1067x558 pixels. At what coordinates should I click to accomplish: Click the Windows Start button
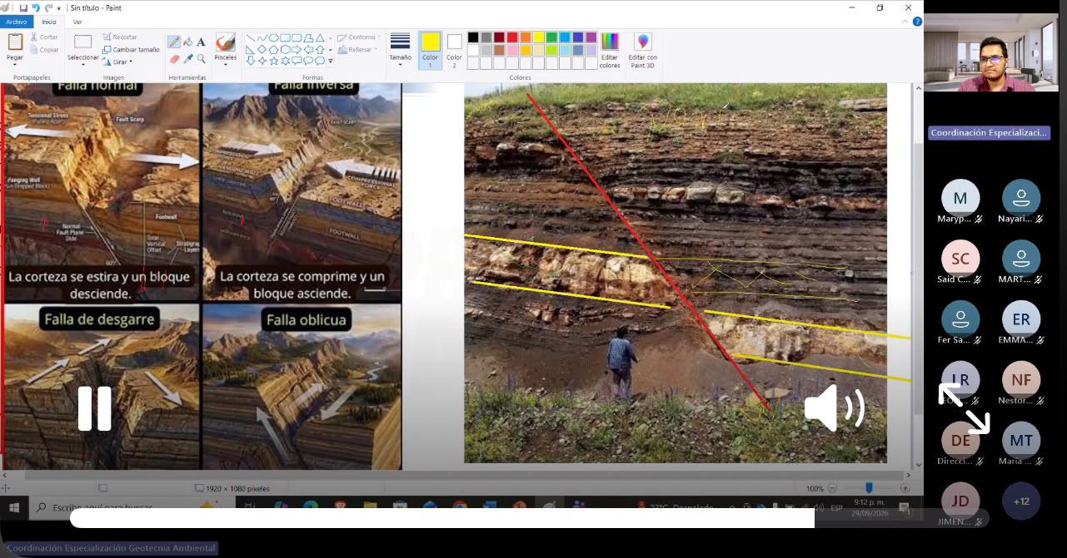[x=14, y=506]
